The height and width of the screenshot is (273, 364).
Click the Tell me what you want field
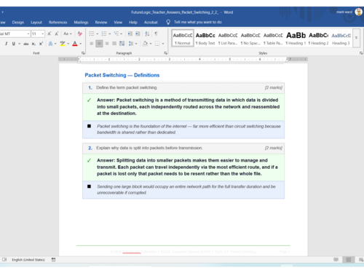tap(198, 22)
